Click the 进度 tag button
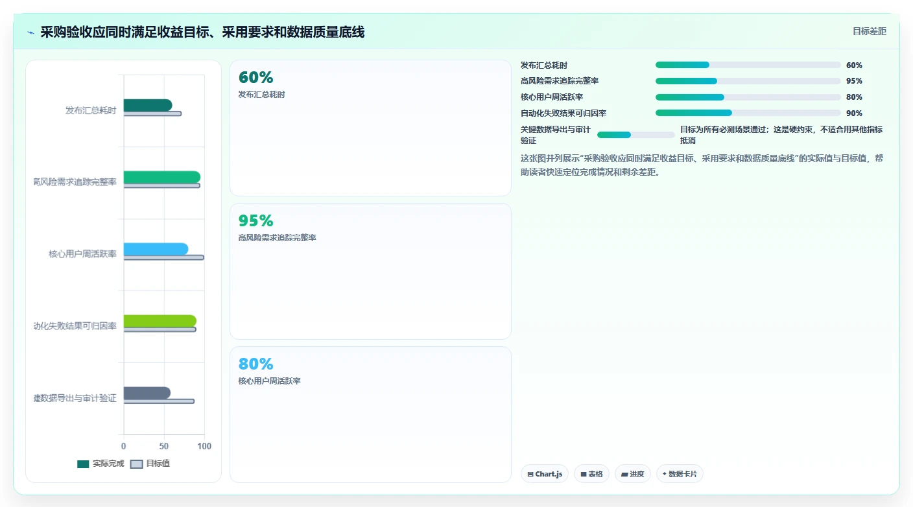This screenshot has height=507, width=913. [x=633, y=474]
